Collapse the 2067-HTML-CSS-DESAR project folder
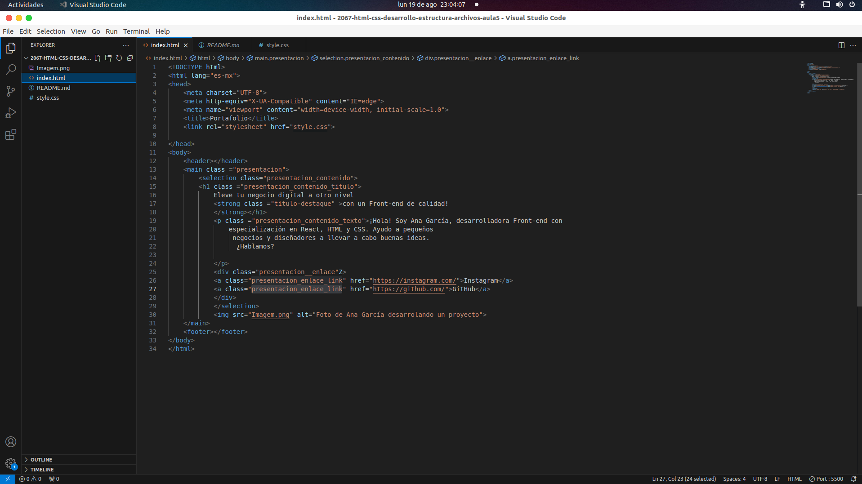This screenshot has width=862, height=484. pyautogui.click(x=57, y=58)
